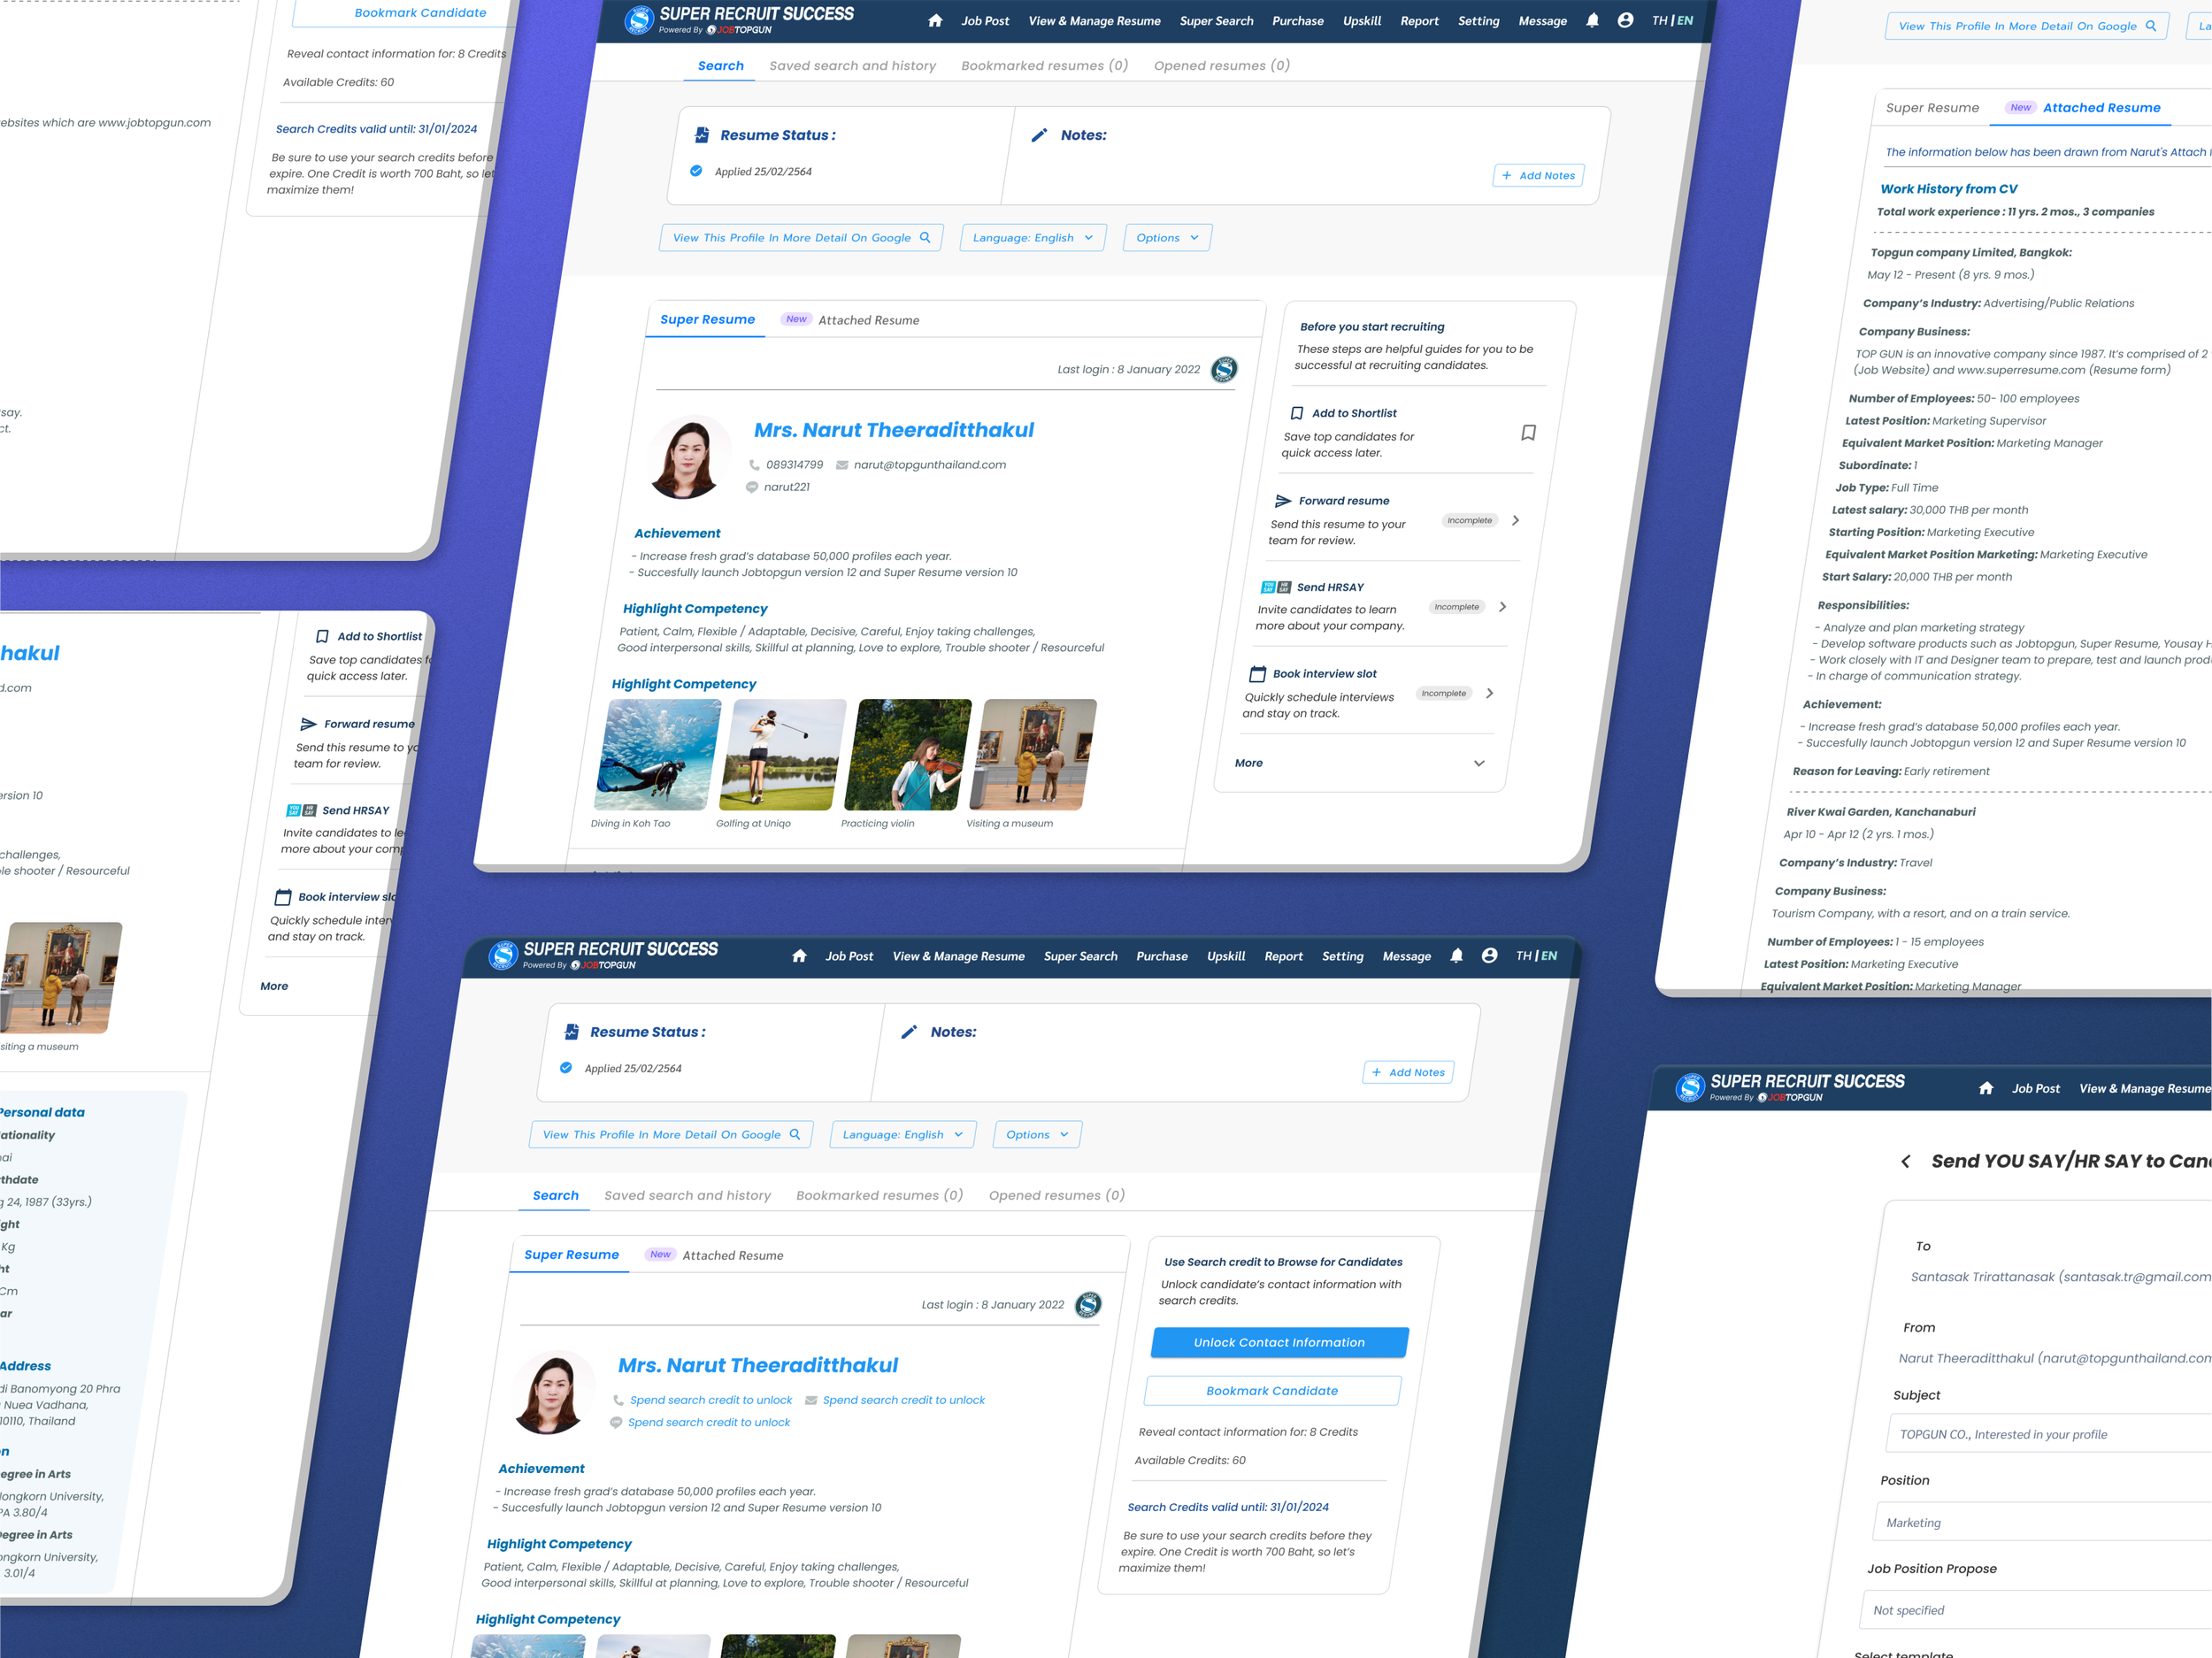2212x1658 pixels.
Task: Click the envelope icon before narut@topgunthailand.com
Action: click(842, 465)
